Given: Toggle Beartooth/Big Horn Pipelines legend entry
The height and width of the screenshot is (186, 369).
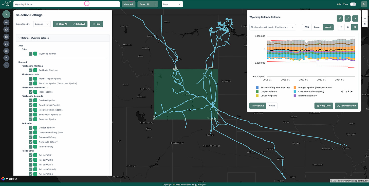Looking at the screenshot, I should (x=273, y=88).
